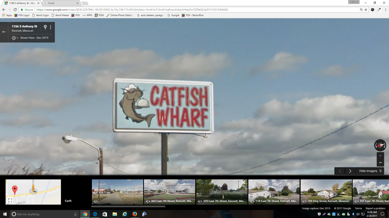Click the compass control in Street View
389x218 pixels.
point(380,145)
